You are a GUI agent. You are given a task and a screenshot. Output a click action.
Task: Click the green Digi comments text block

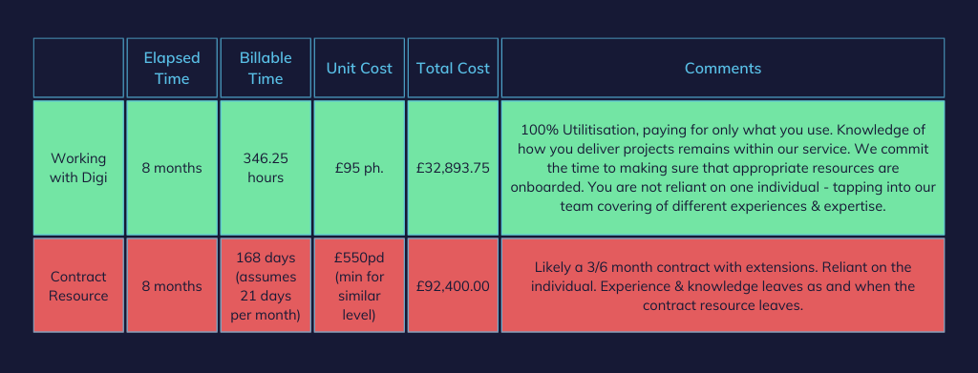723,168
